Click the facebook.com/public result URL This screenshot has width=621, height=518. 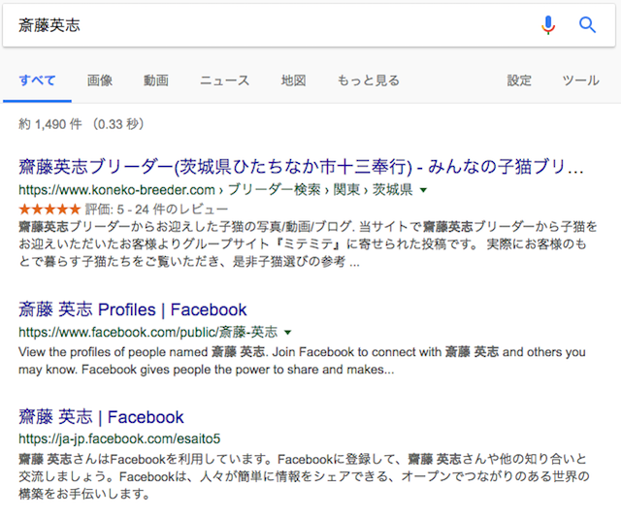point(148,332)
